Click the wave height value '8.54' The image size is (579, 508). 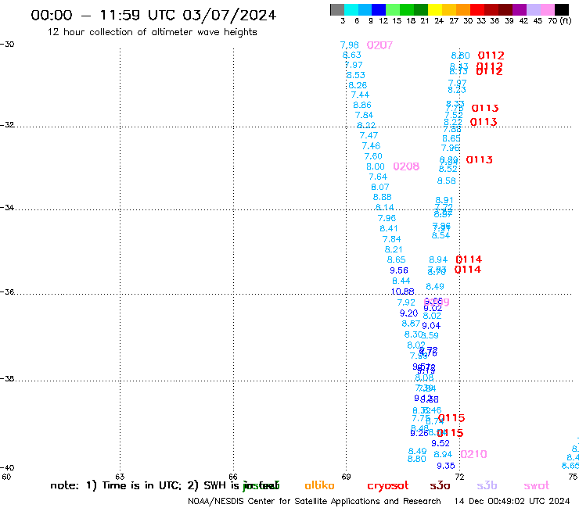[x=441, y=235]
